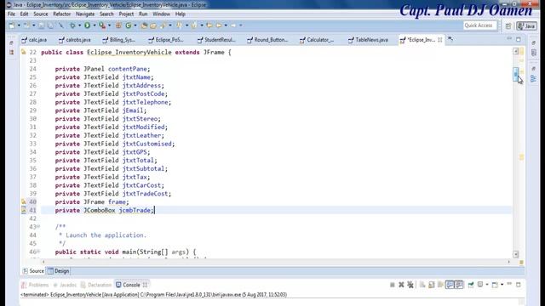
Task: Click Remove All Terminated Launches icon
Action: point(410,285)
